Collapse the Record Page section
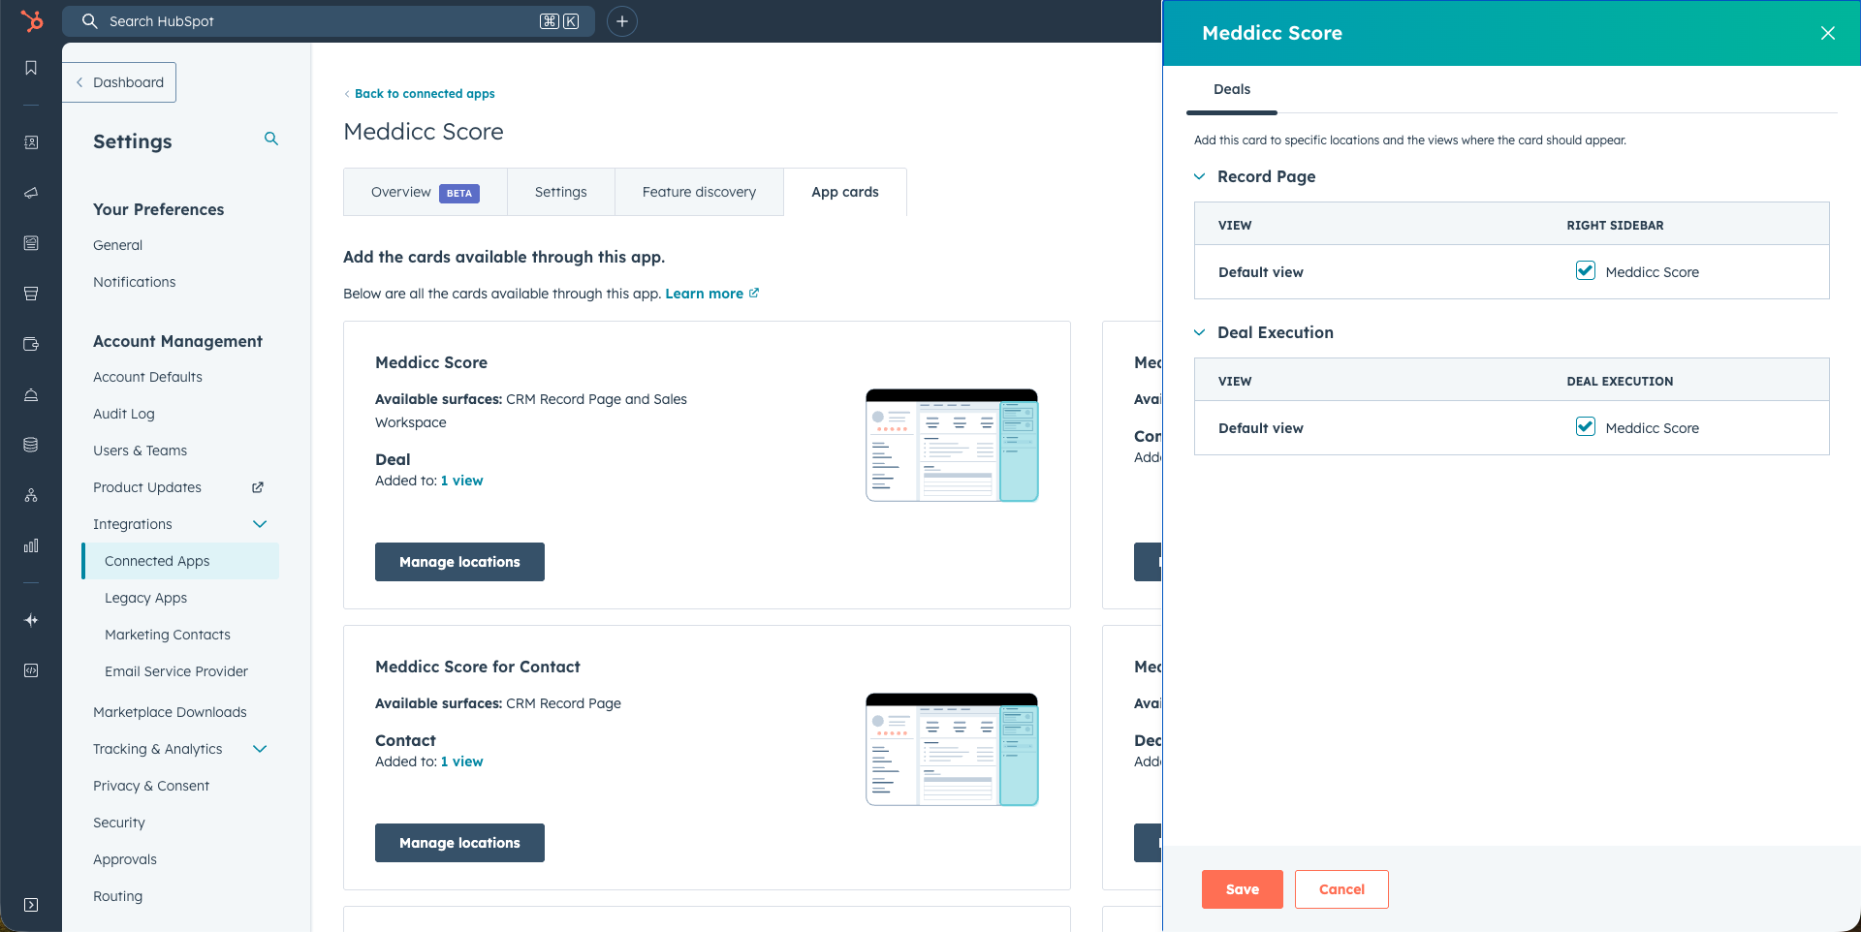 [1199, 176]
